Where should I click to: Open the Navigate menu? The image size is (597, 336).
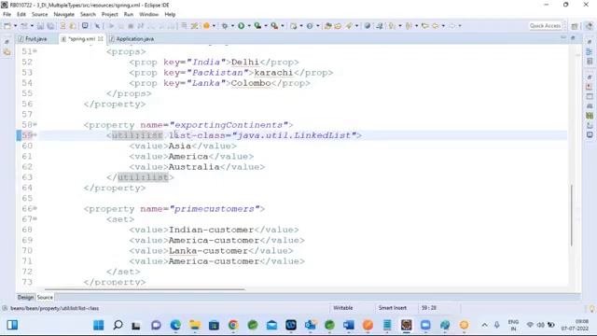pyautogui.click(x=64, y=15)
